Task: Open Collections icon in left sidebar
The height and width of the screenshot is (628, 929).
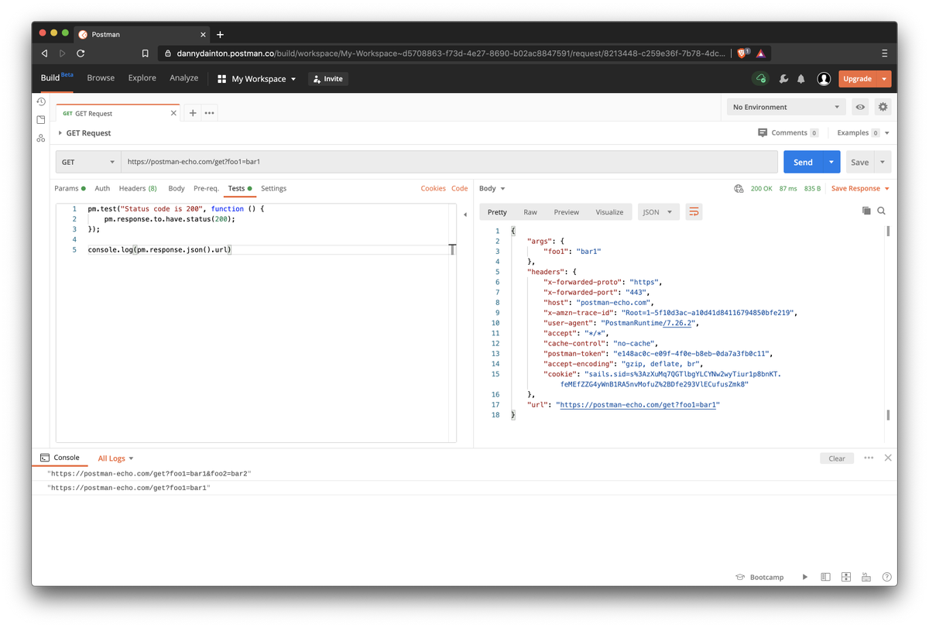Action: click(41, 120)
